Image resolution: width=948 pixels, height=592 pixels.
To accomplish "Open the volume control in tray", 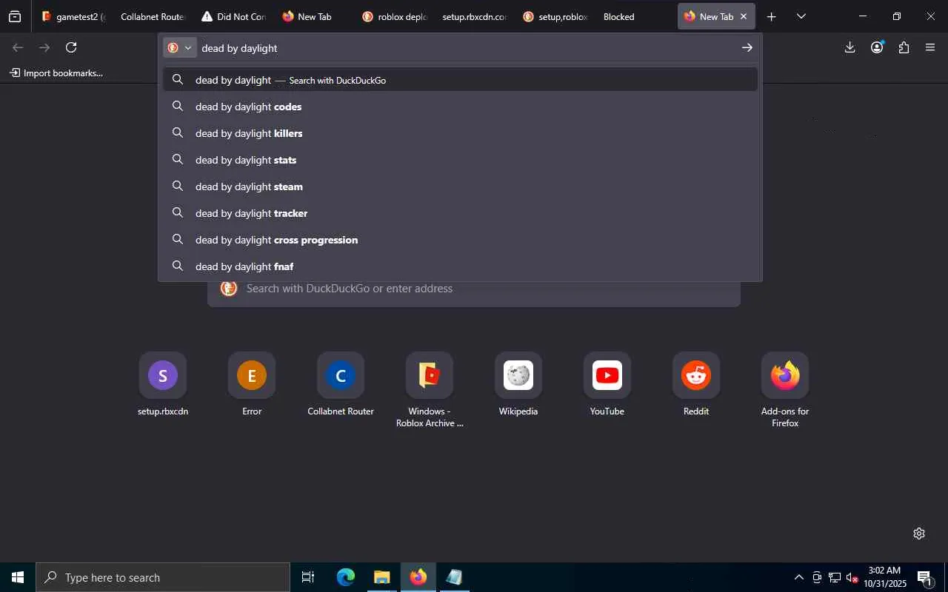I will point(852,577).
